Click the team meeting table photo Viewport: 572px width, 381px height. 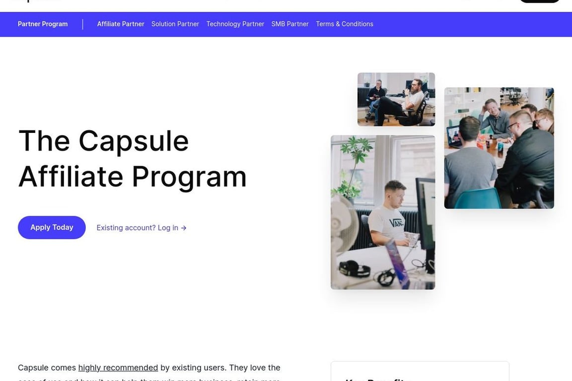(x=499, y=148)
